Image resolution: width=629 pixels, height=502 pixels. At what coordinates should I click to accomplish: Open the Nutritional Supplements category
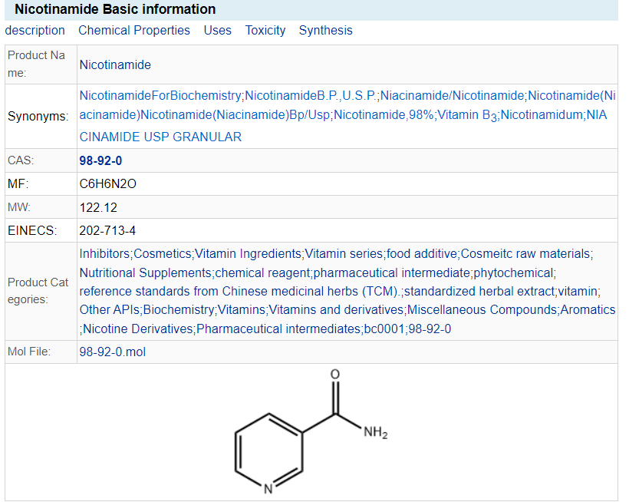tap(145, 272)
